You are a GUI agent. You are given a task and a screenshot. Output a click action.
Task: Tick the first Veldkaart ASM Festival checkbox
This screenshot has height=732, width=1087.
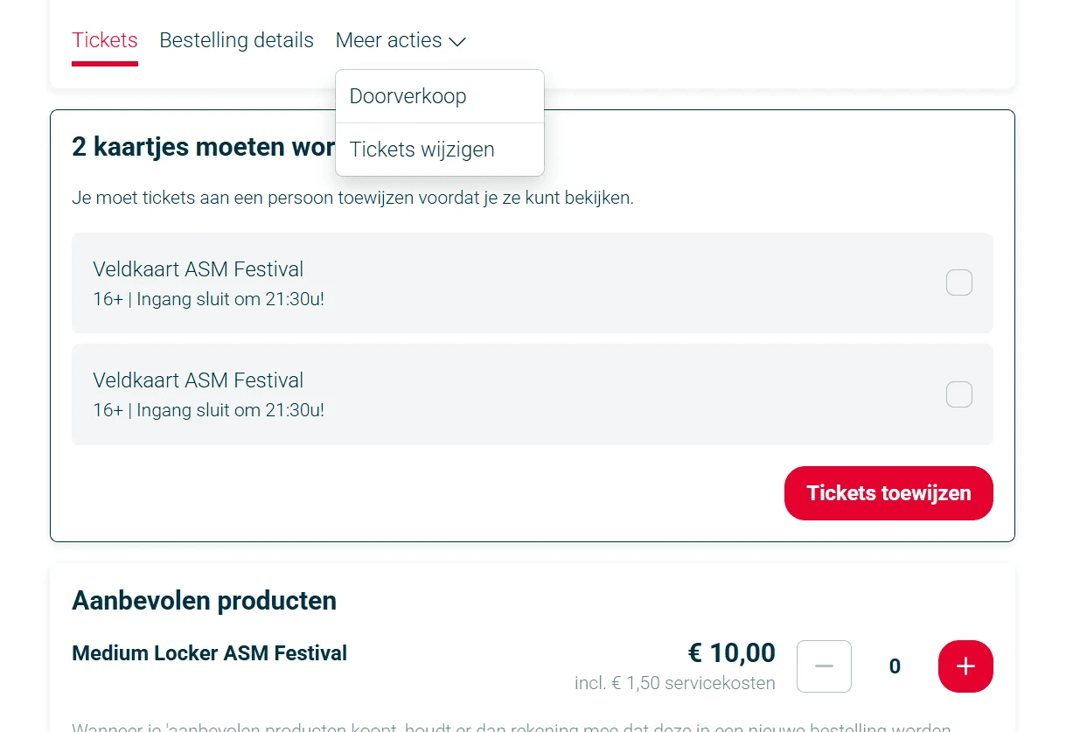(959, 282)
